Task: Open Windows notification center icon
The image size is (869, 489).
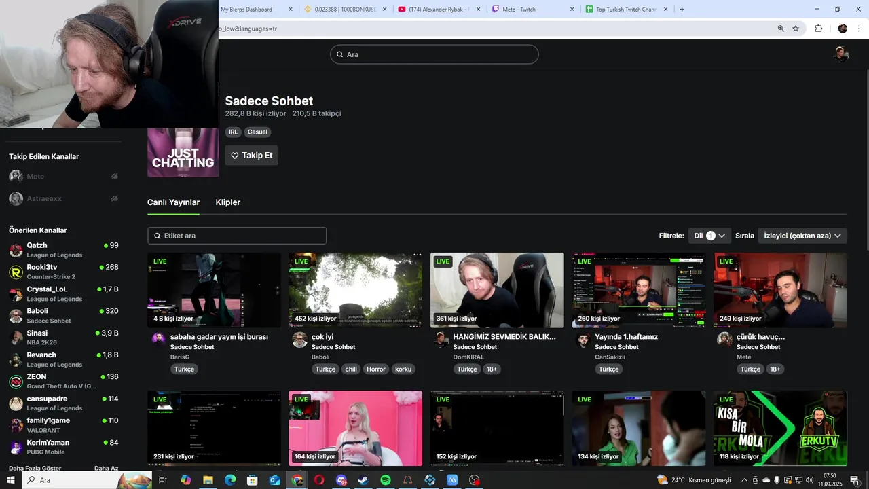Action: [x=855, y=480]
